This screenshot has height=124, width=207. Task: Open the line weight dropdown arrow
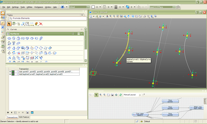coord(123,7)
